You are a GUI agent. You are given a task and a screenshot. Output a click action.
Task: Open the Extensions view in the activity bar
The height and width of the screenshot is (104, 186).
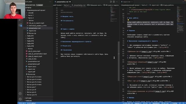pos(20,25)
